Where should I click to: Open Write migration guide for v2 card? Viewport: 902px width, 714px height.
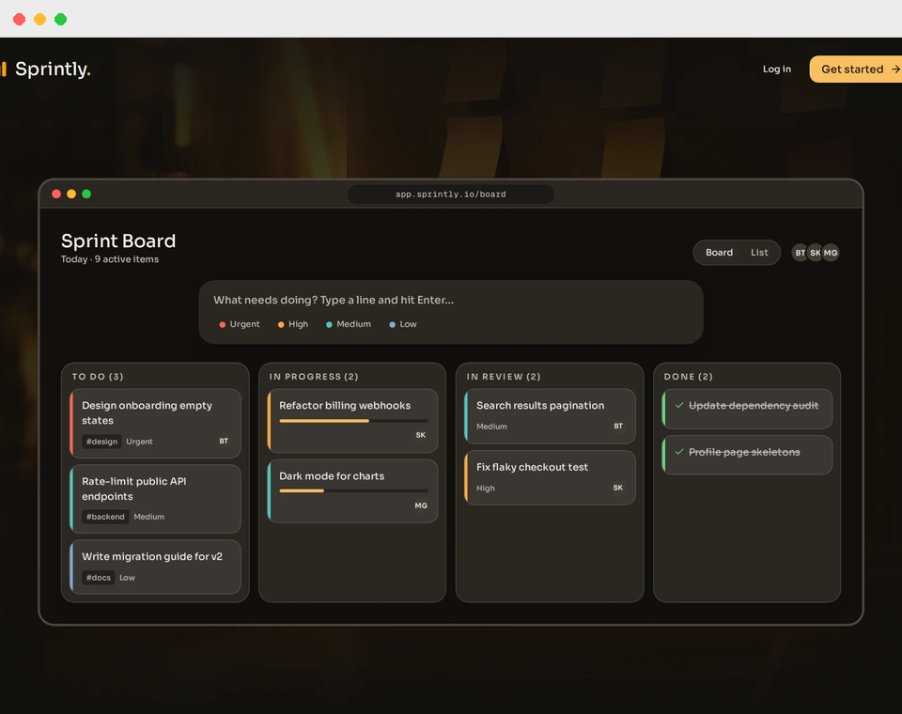tap(155, 567)
